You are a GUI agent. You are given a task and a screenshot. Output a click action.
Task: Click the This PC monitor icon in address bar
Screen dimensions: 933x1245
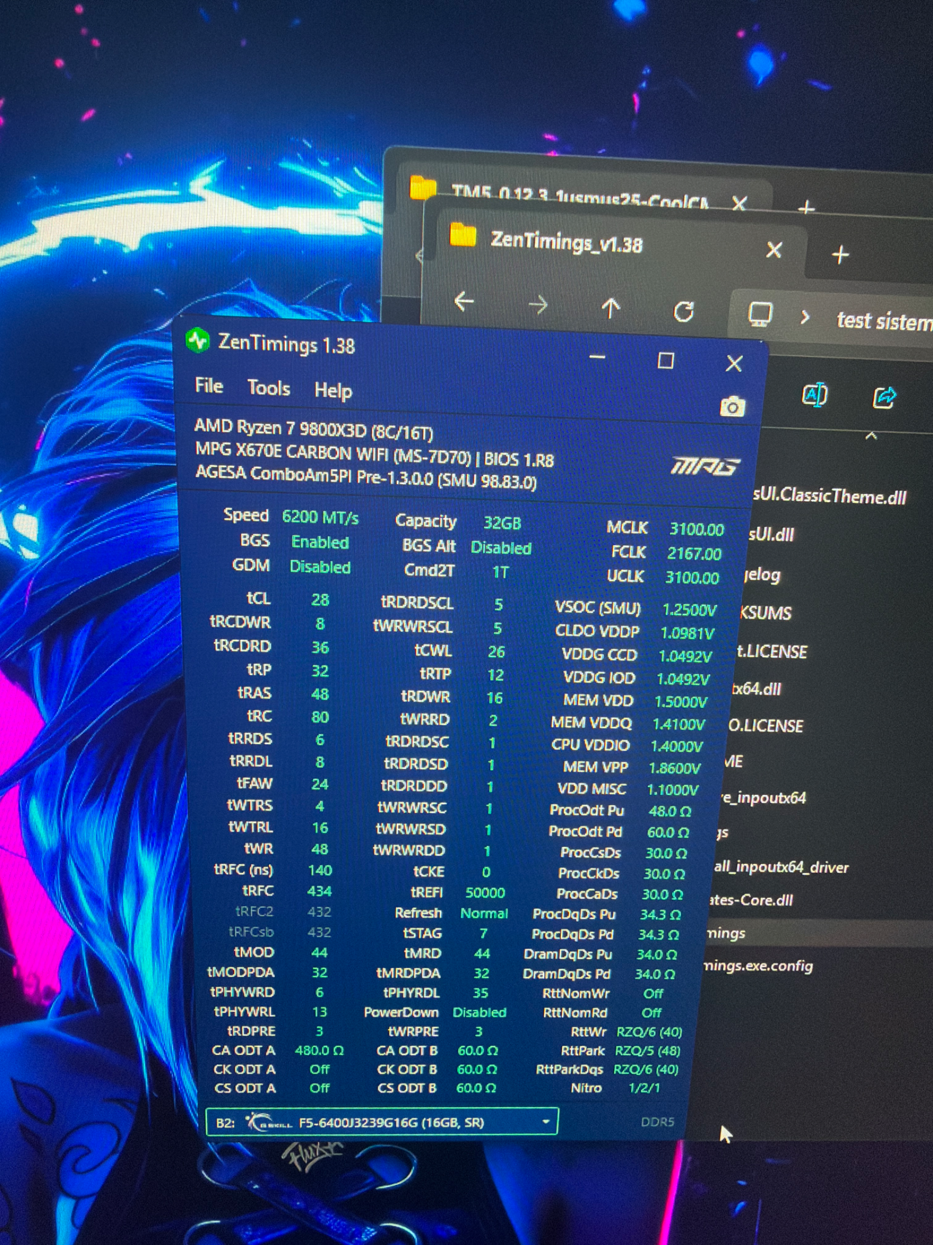(760, 315)
